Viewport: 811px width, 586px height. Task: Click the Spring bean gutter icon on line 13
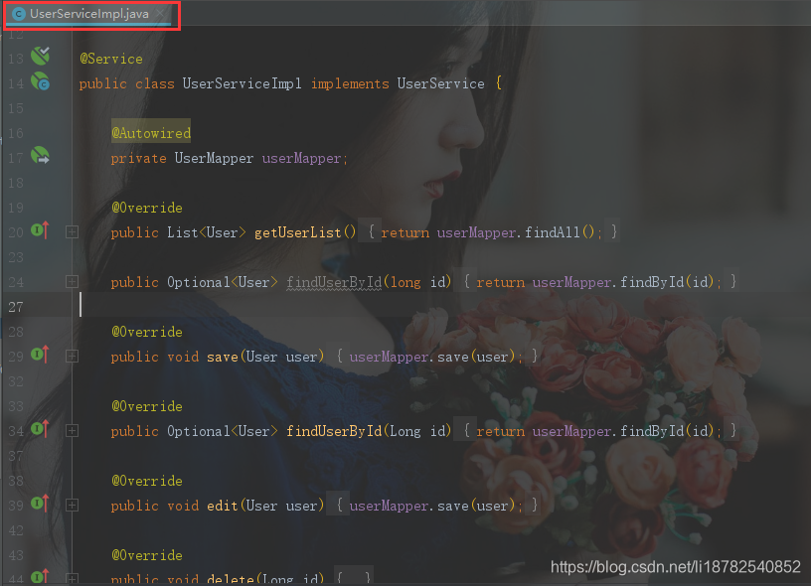click(x=40, y=56)
